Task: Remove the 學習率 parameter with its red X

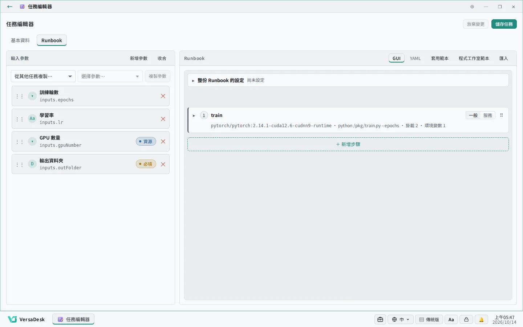Action: (x=163, y=119)
